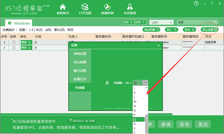The width and height of the screenshot is (224, 134).
Task: Click the 全选 select all button
Action: 128,22
